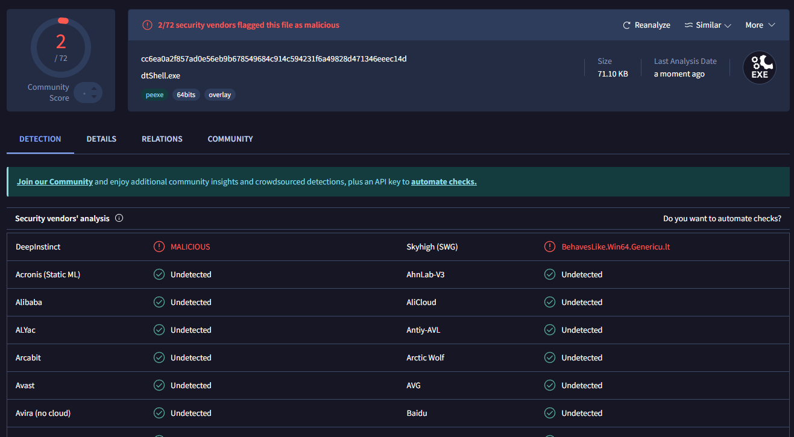Click the DeepInstinct malicious warning icon

[159, 247]
